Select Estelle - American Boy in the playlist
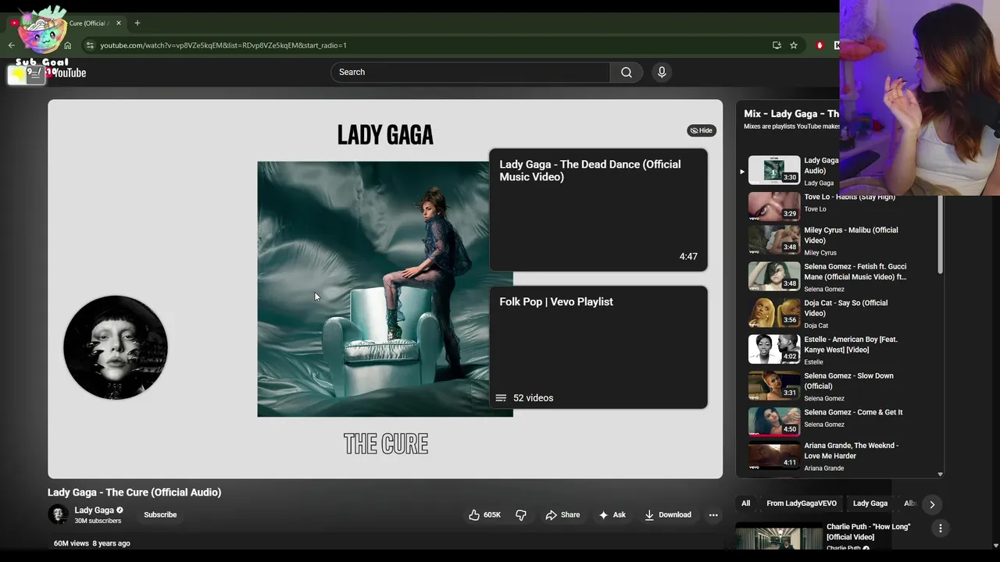 (829, 350)
